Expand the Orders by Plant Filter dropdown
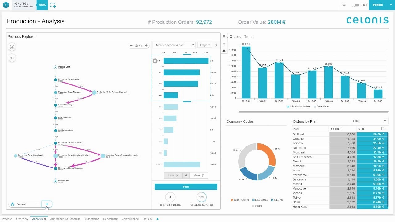Image resolution: width=395 pixels, height=222 pixels. click(x=369, y=121)
